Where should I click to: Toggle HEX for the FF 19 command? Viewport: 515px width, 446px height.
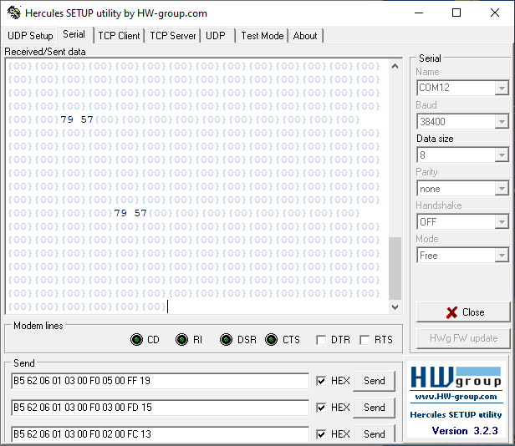pyautogui.click(x=321, y=381)
